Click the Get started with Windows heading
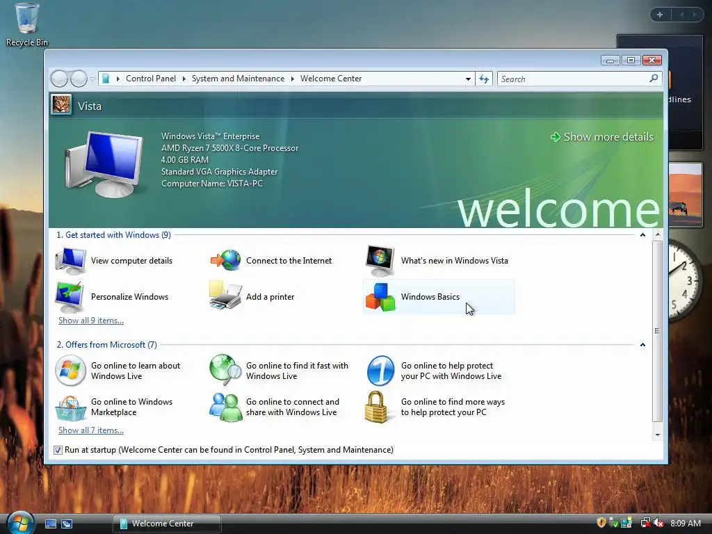The width and height of the screenshot is (712, 534). [113, 235]
